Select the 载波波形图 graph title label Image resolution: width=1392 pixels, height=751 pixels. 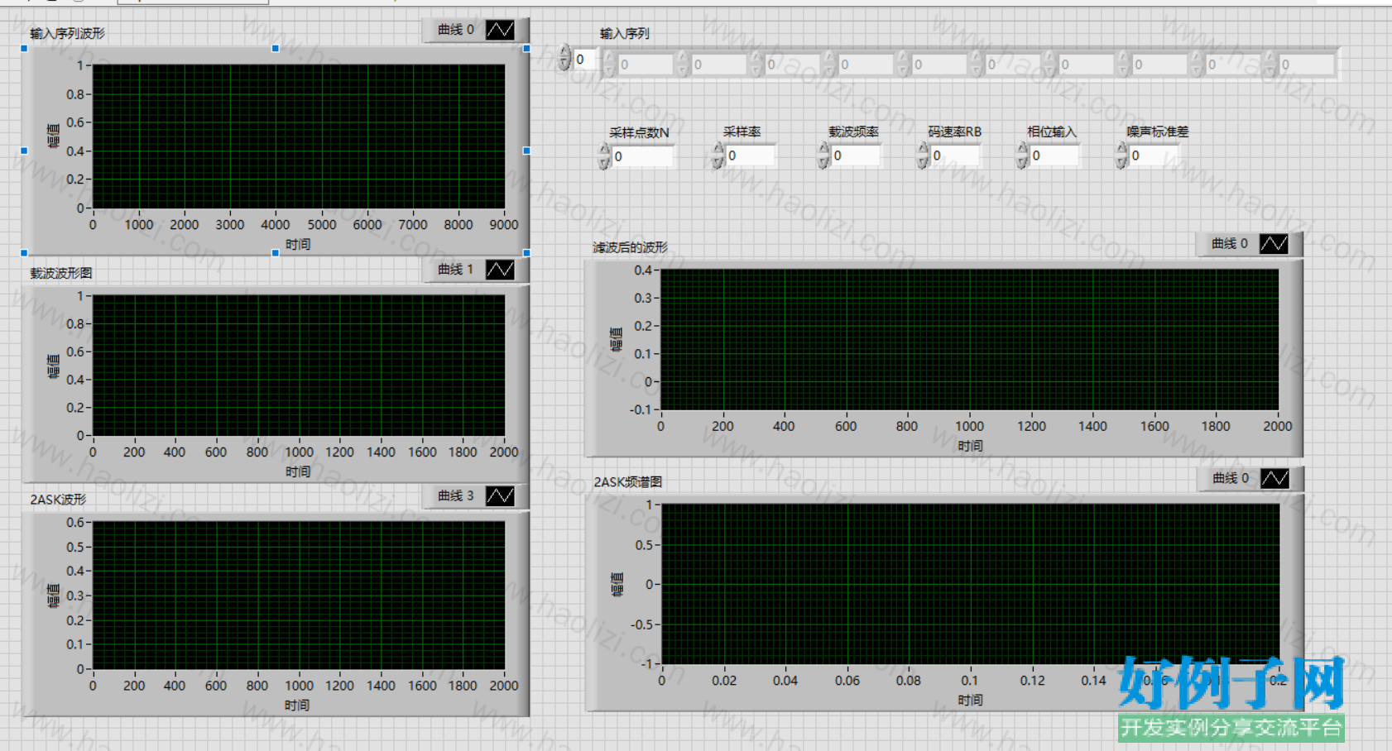click(x=61, y=273)
